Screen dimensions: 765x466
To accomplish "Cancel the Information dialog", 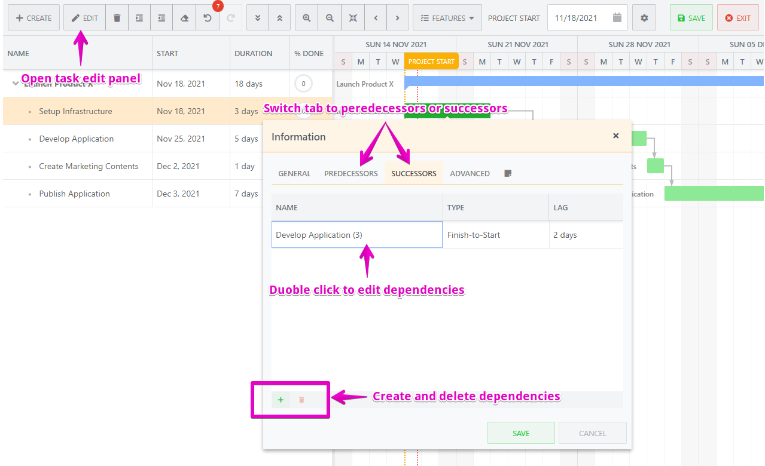I will pyautogui.click(x=592, y=433).
